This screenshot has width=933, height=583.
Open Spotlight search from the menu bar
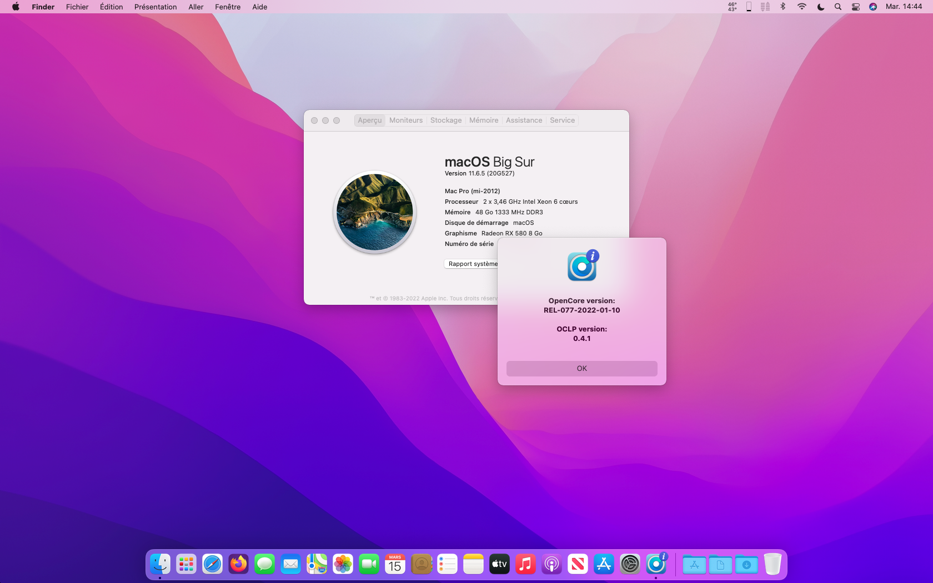point(838,7)
